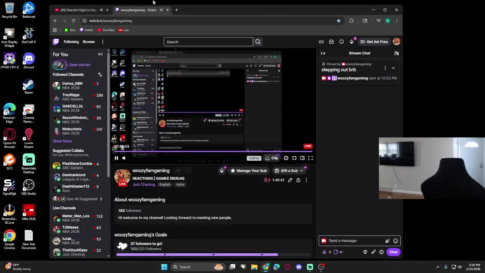Enter fullscreen on the video player
The image size is (485, 273).
(x=310, y=158)
